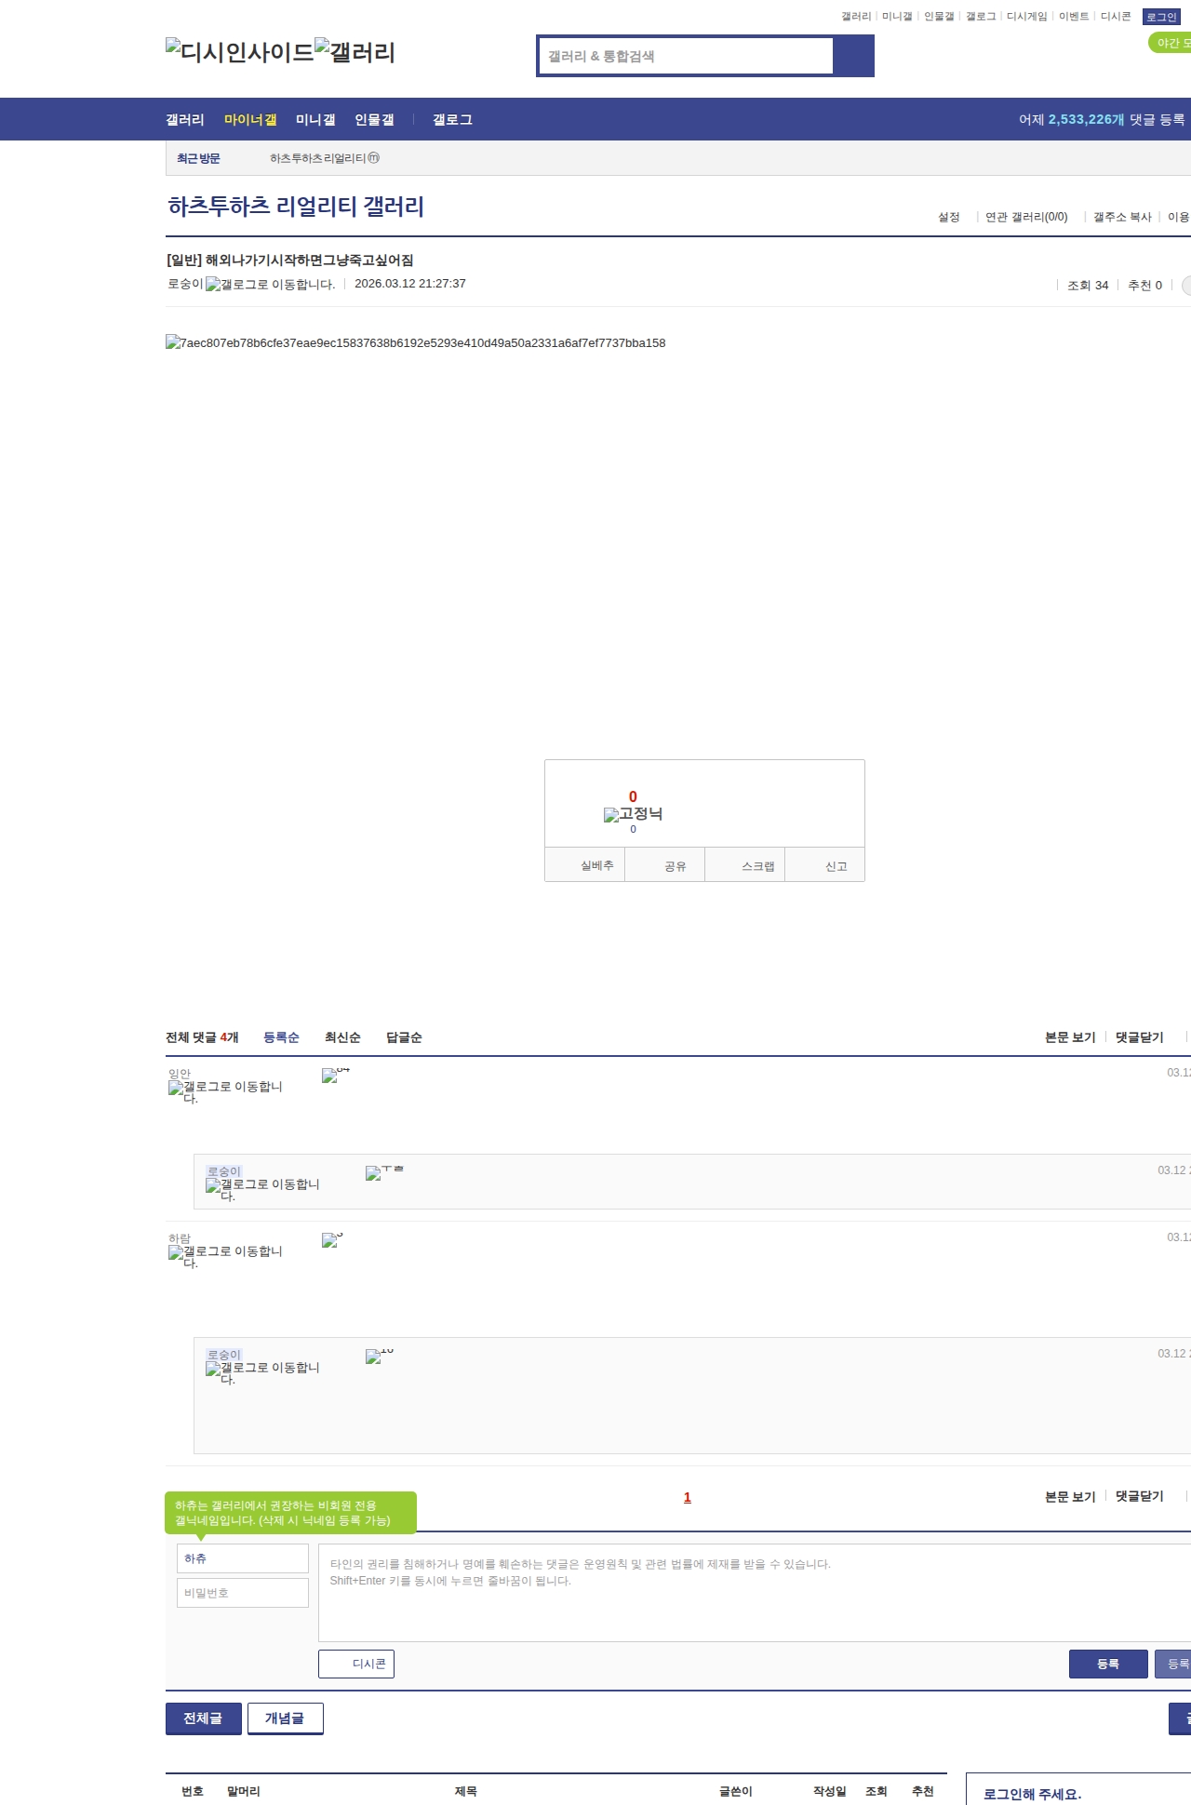This screenshot has width=1191, height=1805.
Task: Click the commenter name 잉안
Action: pos(180,1074)
